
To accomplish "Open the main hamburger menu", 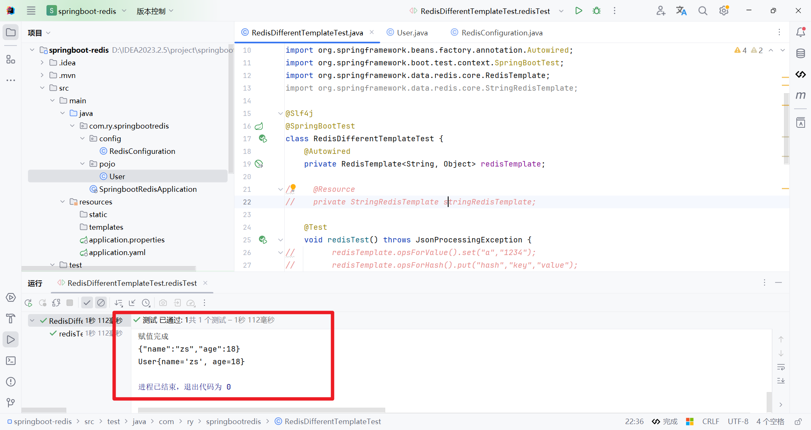I will click(31, 11).
